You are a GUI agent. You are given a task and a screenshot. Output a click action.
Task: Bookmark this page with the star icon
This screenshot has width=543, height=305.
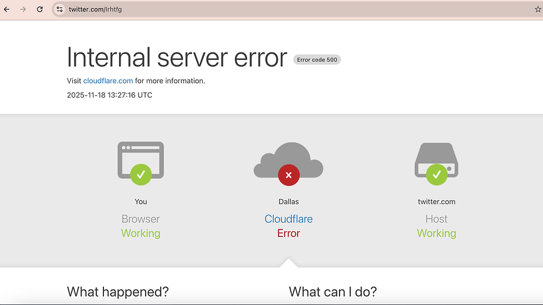click(x=538, y=9)
